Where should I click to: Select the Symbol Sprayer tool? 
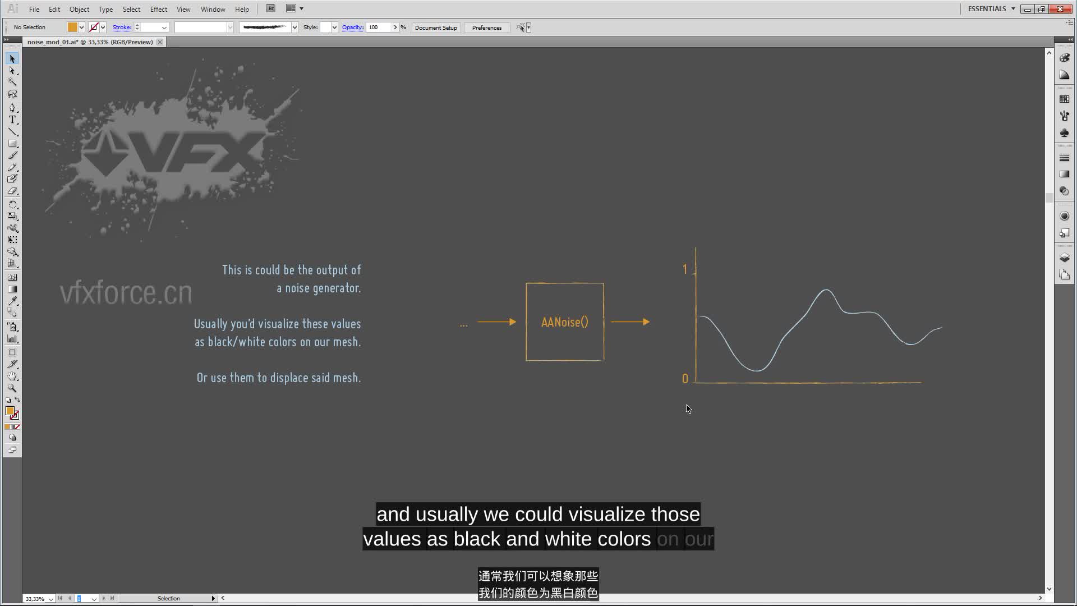click(x=12, y=327)
